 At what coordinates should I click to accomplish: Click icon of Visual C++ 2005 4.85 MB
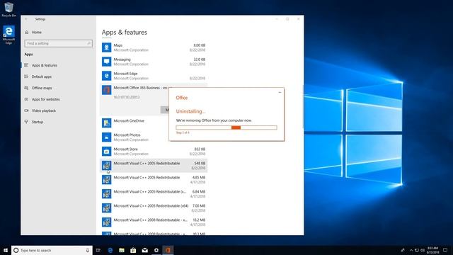pos(106,179)
